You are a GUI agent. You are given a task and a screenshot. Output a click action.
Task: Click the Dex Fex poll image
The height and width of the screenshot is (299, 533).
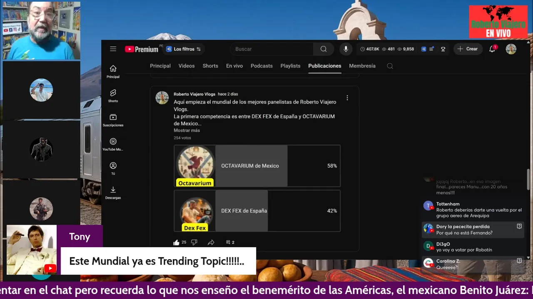click(x=195, y=211)
